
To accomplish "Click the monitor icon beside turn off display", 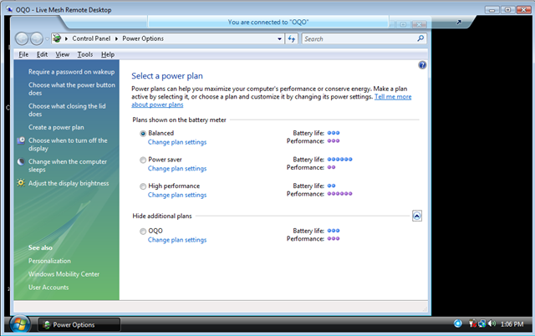I will 21,140.
